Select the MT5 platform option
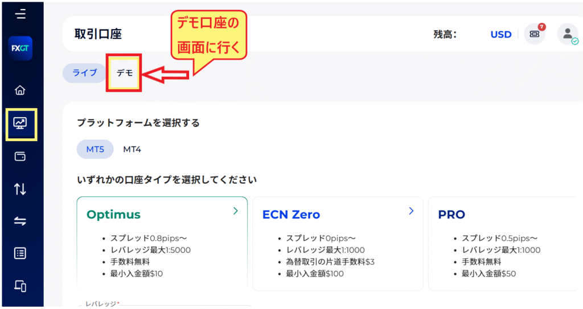 [x=95, y=149]
